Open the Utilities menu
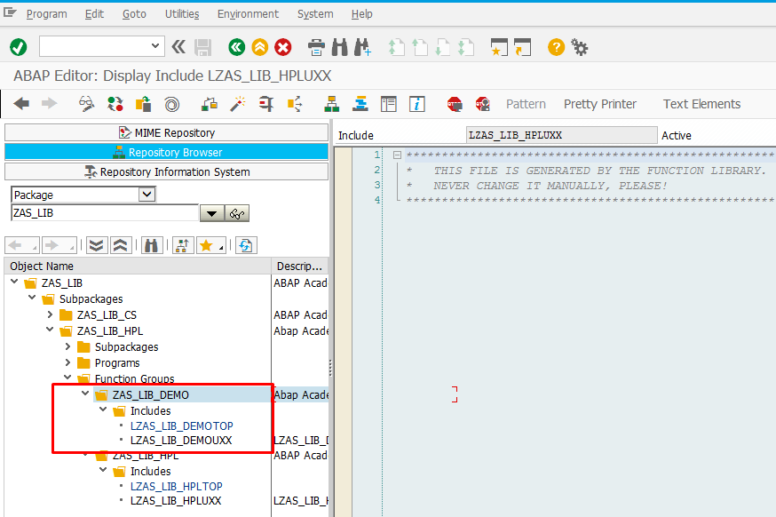The width and height of the screenshot is (776, 517). (182, 14)
